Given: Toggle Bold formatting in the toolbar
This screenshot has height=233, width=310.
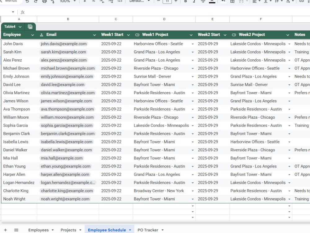Looking at the screenshot, I should pos(185,1).
